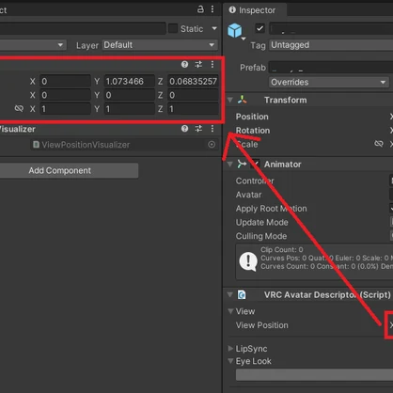Open the Tag dropdown showing Untagged
393x393 pixels.
click(331, 45)
